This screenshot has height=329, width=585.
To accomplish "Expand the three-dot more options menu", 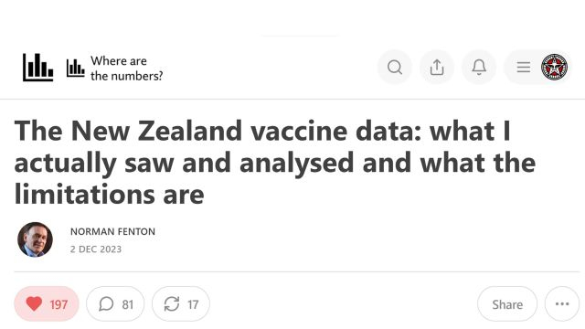I will [562, 304].
